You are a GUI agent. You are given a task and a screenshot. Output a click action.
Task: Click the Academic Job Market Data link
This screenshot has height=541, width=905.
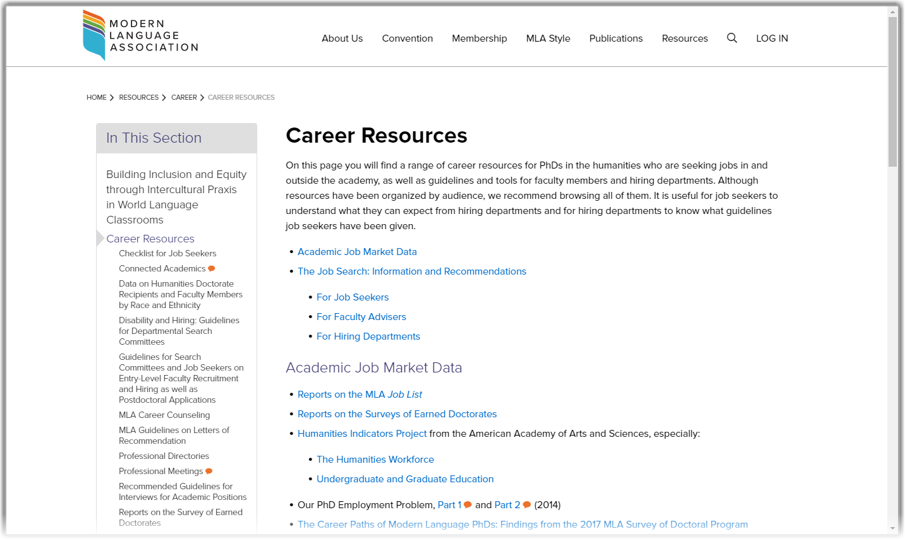point(357,252)
